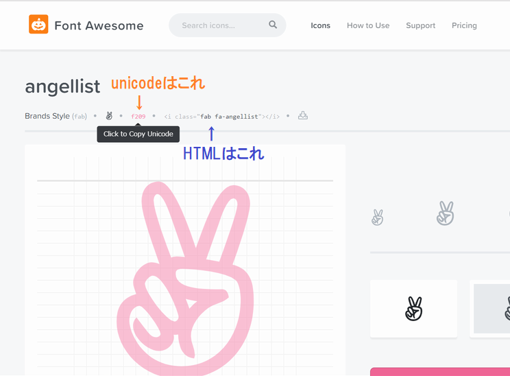This screenshot has height=376, width=510.
Task: Copy the fab fa-angellist HTML snippet
Action: (222, 116)
